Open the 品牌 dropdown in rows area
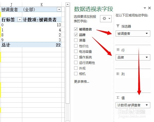Screen dimensions: 154x122 (147, 57)
